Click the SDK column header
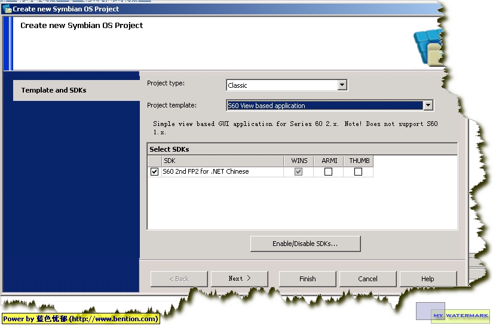 pyautogui.click(x=223, y=161)
